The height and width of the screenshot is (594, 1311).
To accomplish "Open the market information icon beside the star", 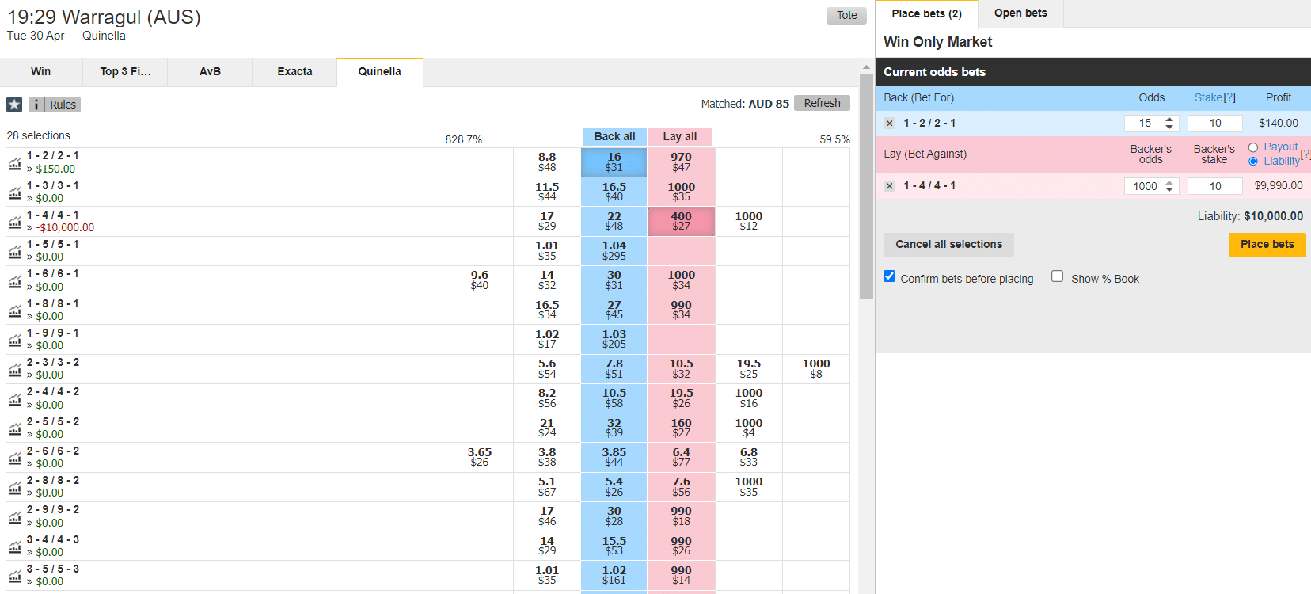I will [36, 104].
